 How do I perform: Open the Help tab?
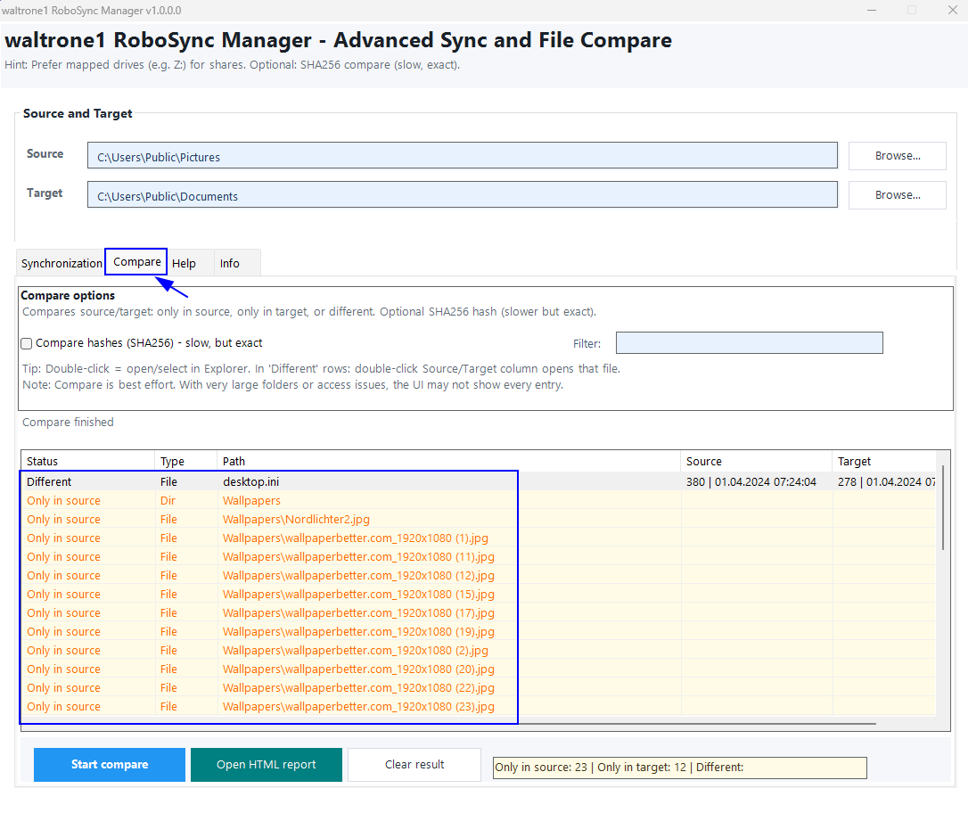[184, 263]
